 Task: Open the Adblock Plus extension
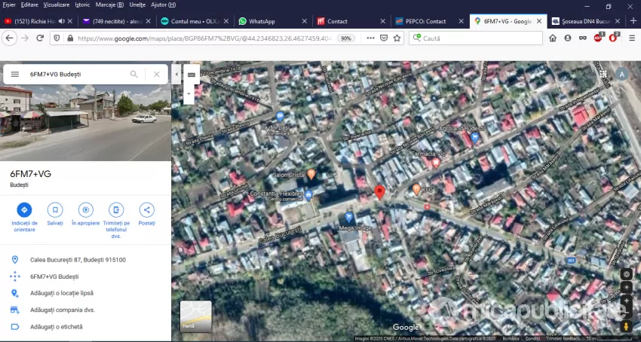click(x=598, y=38)
